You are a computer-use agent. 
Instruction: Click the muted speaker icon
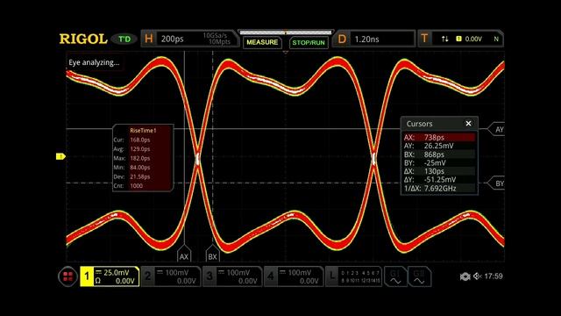pos(477,276)
